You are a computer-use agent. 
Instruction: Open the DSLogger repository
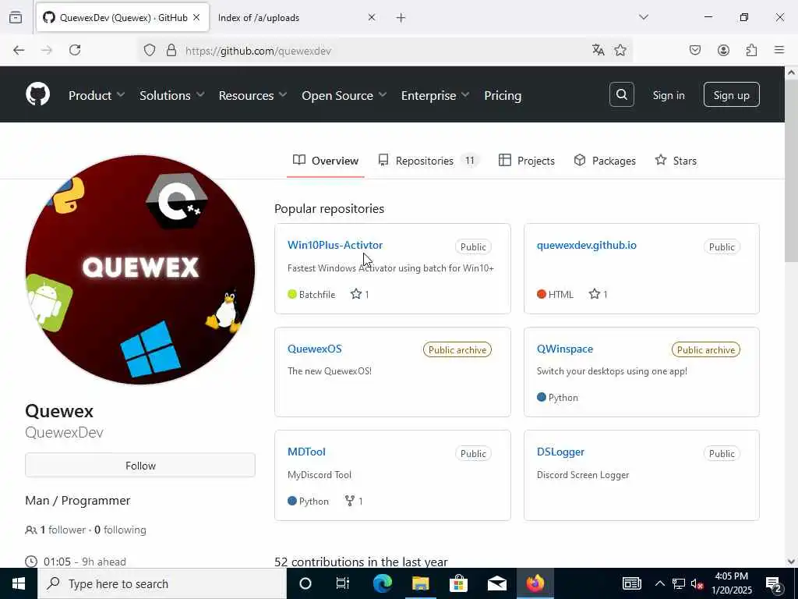pos(560,452)
